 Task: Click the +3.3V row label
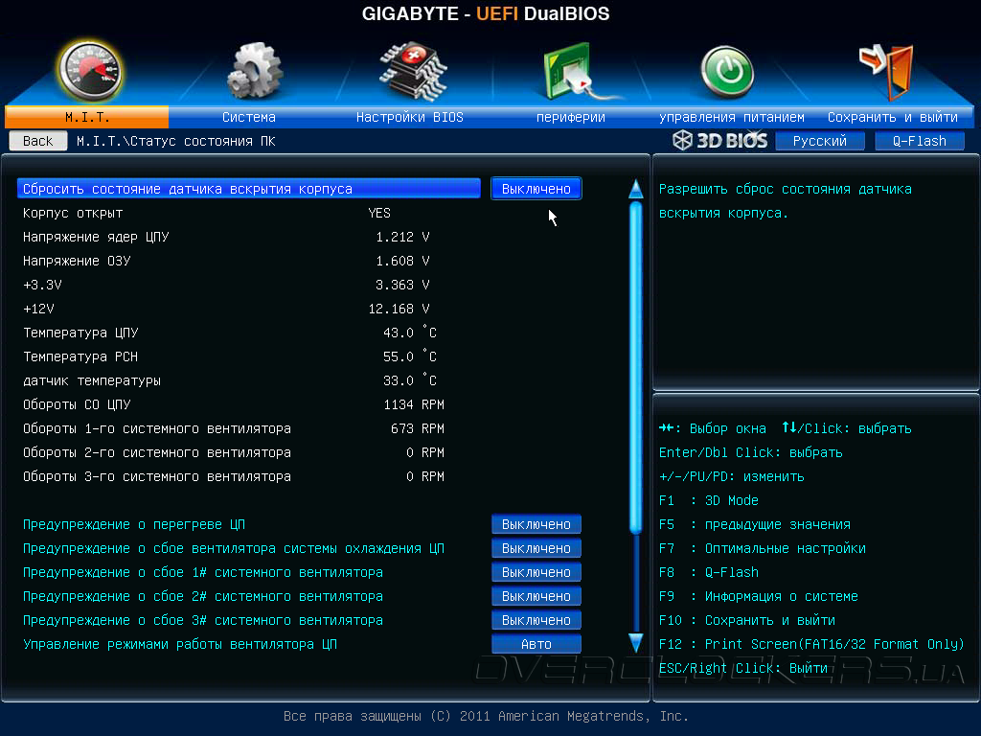point(42,285)
